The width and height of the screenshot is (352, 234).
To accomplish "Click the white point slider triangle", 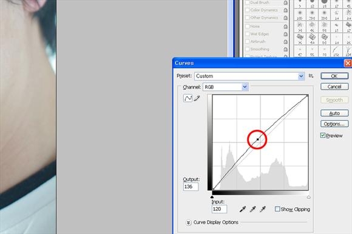I will [309, 197].
